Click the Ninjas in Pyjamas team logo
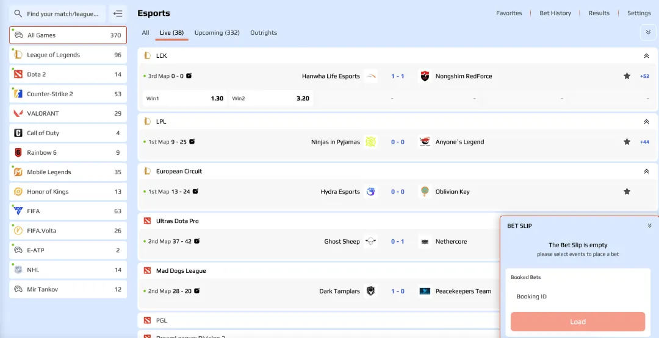Image resolution: width=659 pixels, height=338 pixels. pyautogui.click(x=370, y=142)
